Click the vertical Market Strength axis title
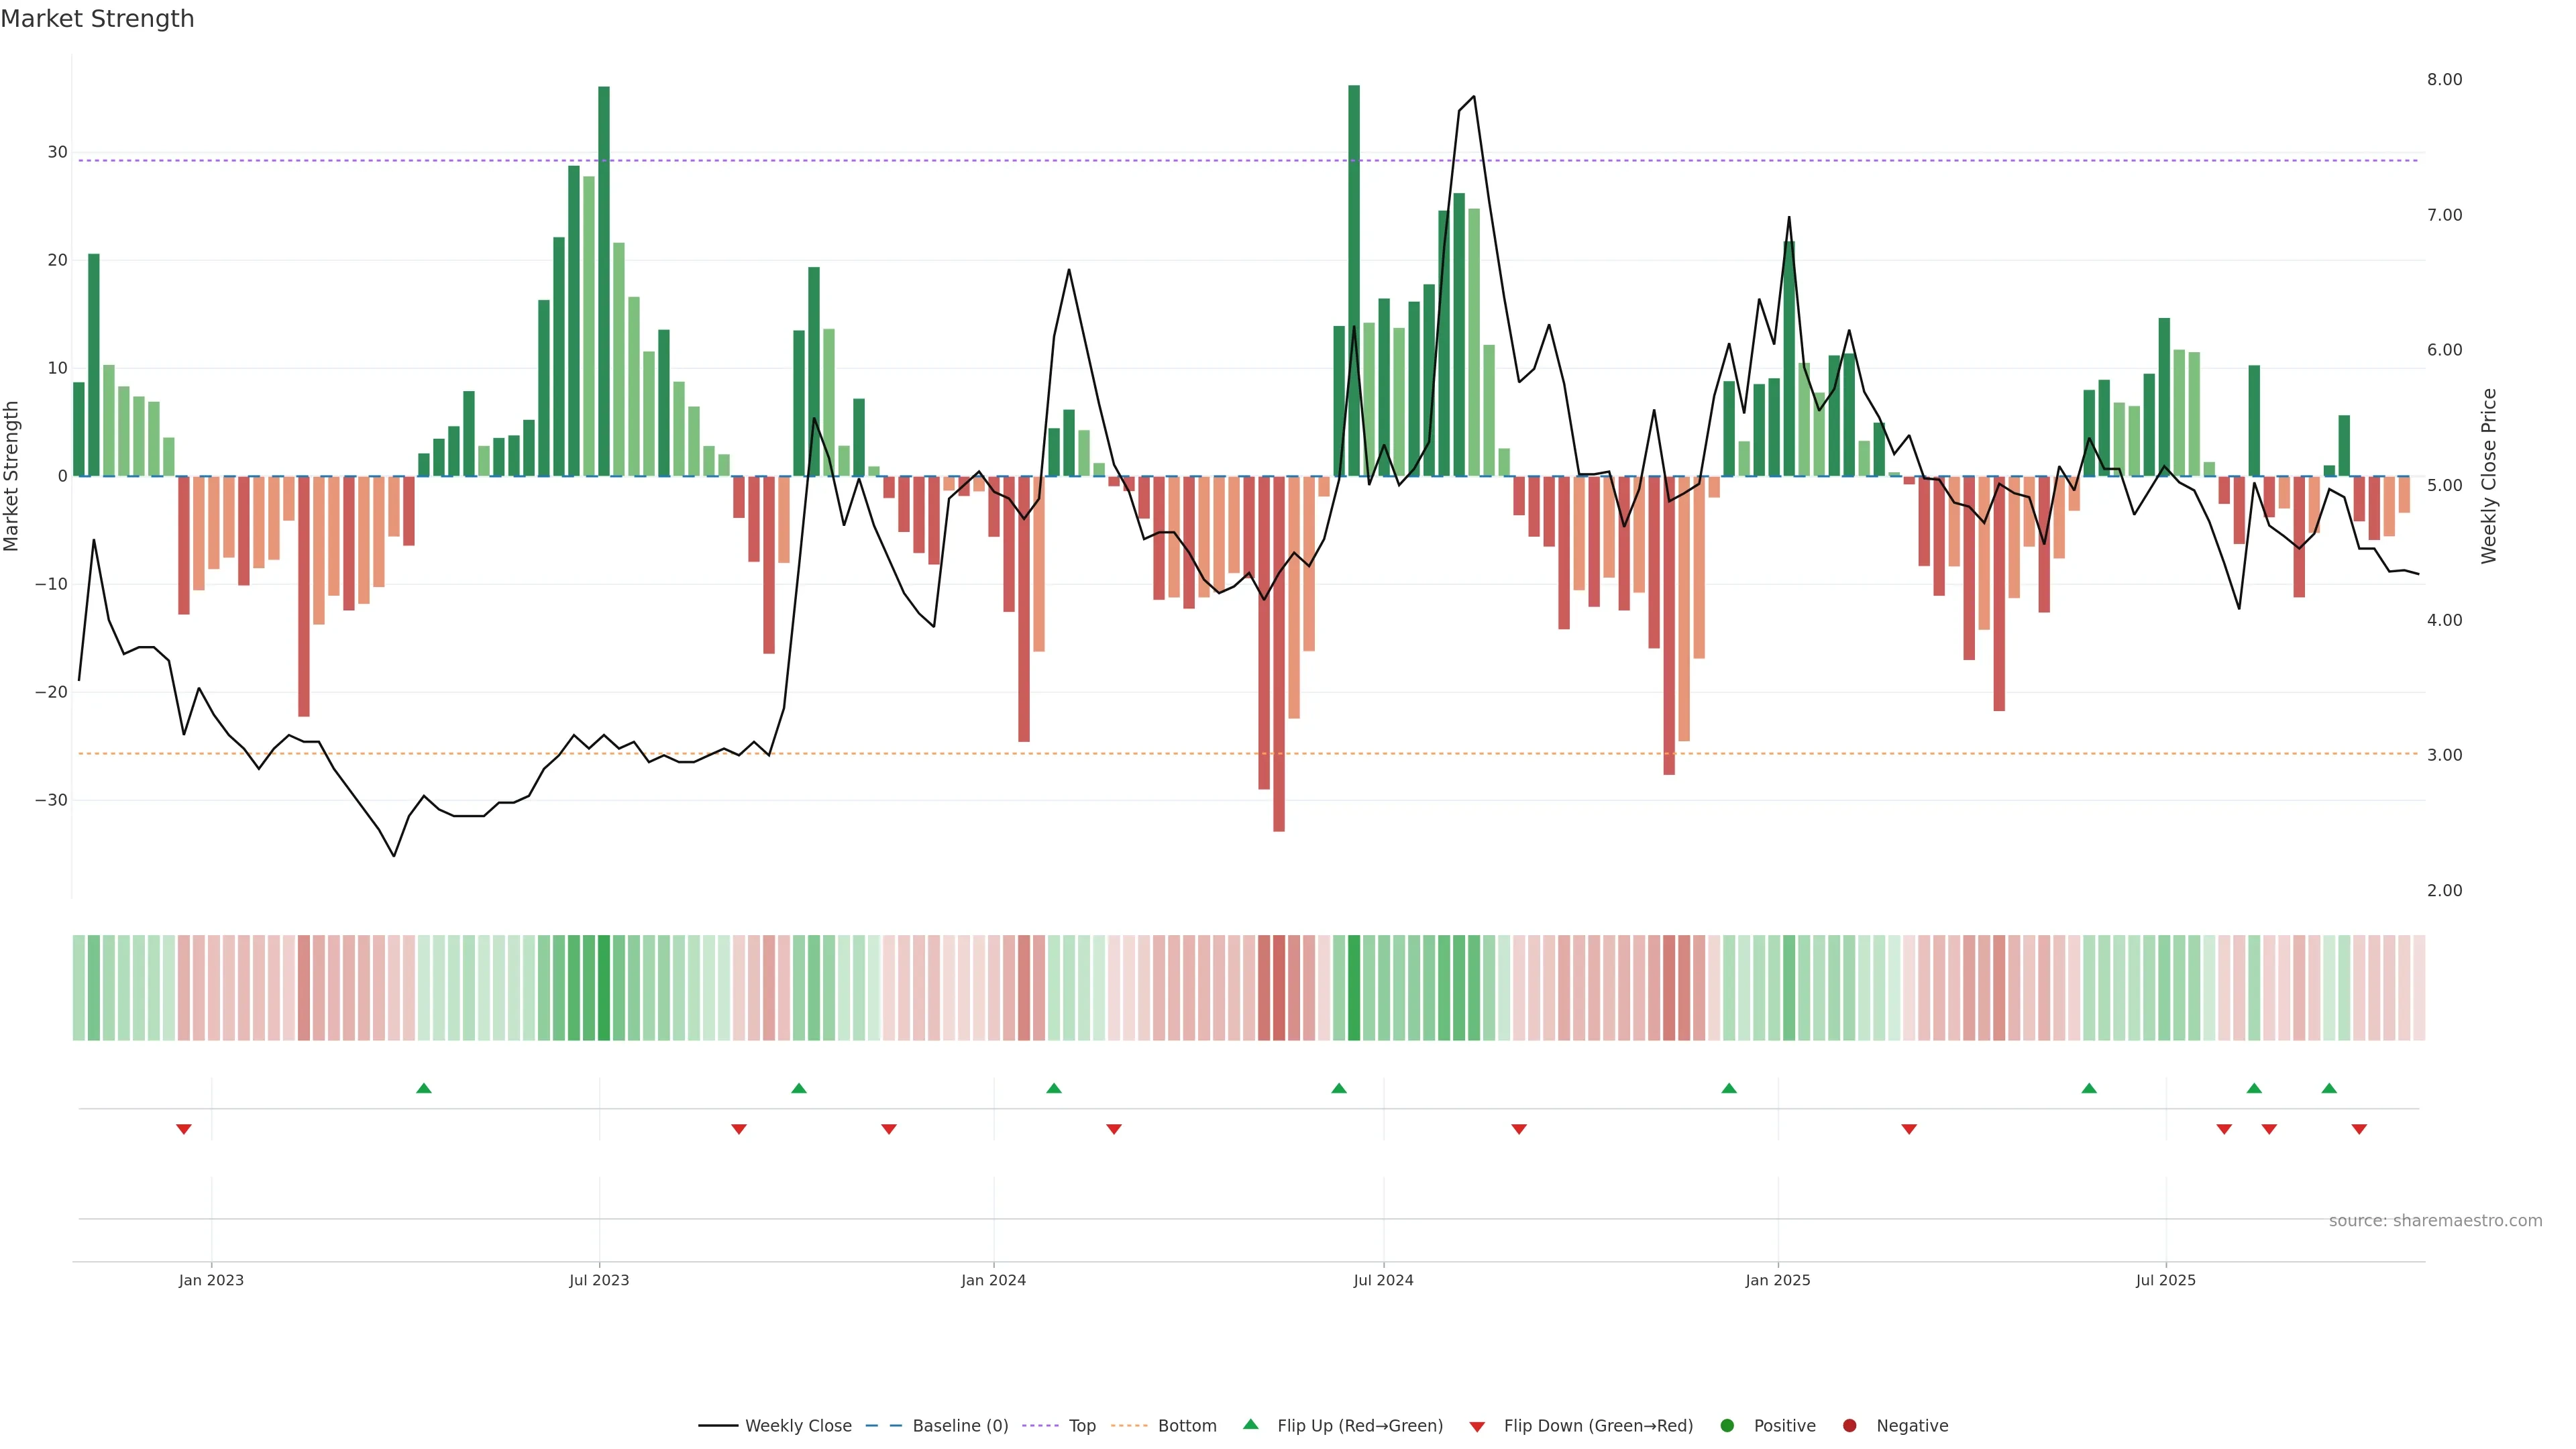Viewport: 2576px width, 1449px height. (12, 476)
